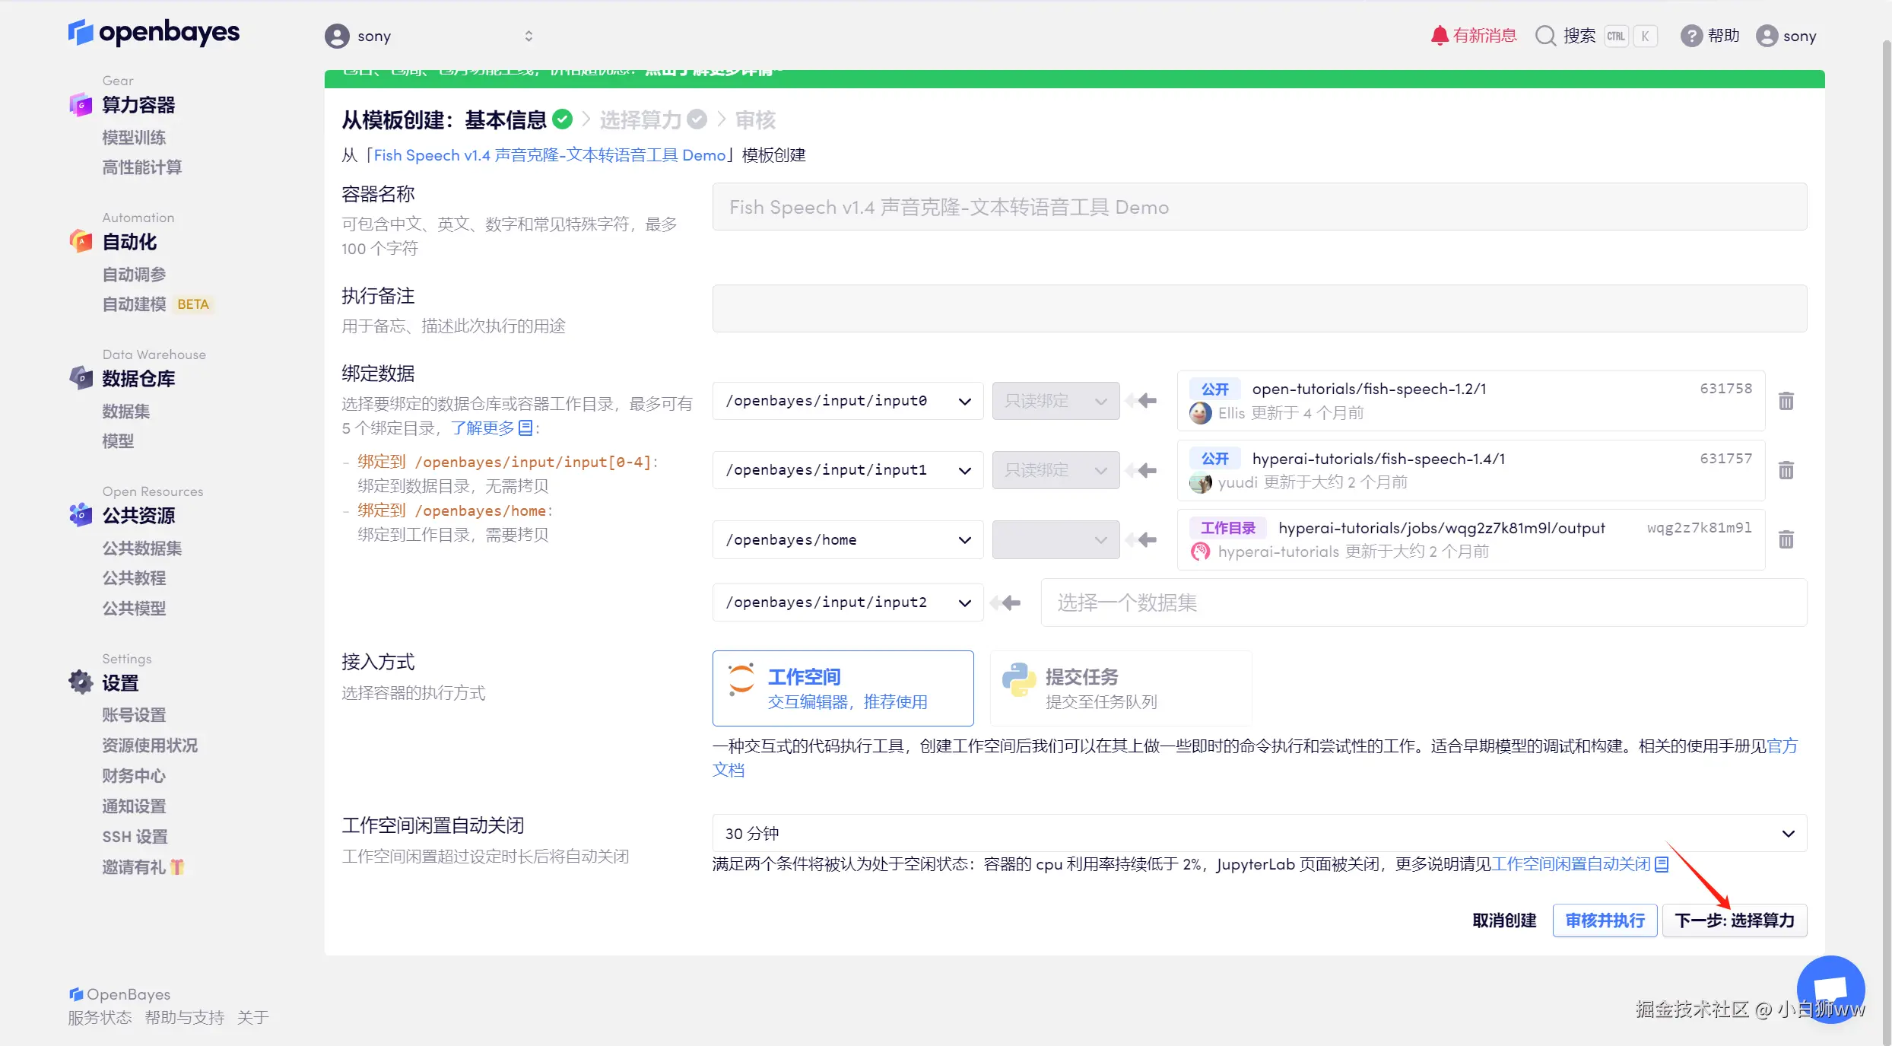Open the chat support bubble

pos(1830,989)
